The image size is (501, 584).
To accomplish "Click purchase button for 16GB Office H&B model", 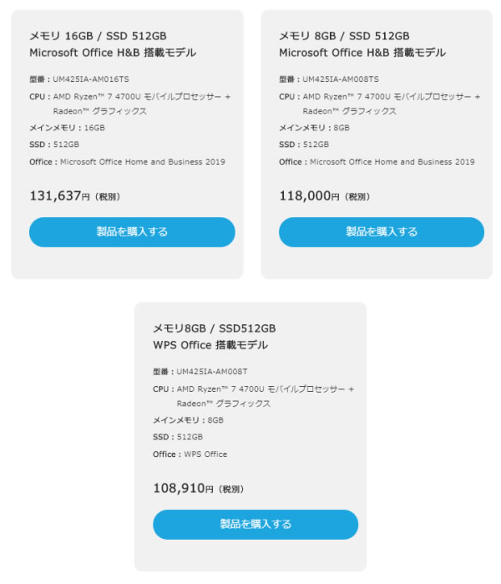I will pyautogui.click(x=132, y=232).
